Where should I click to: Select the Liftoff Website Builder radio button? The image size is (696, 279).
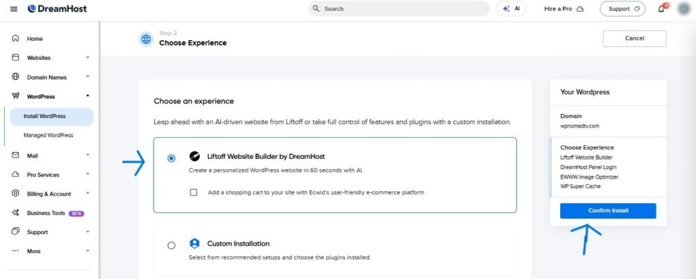coord(171,158)
